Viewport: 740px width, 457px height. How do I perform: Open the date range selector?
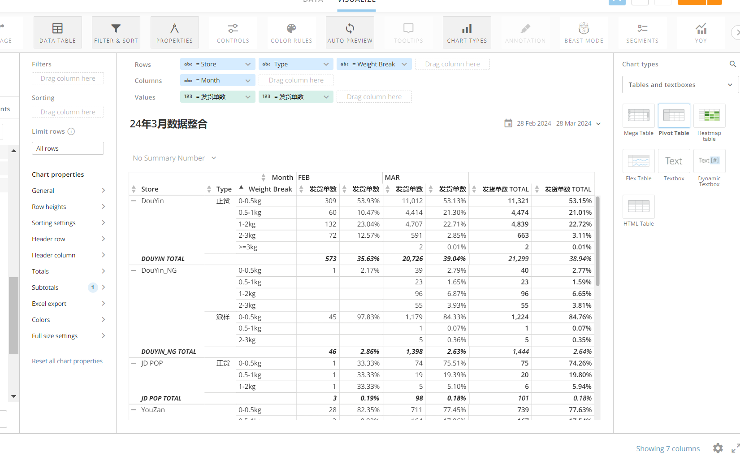pyautogui.click(x=553, y=123)
